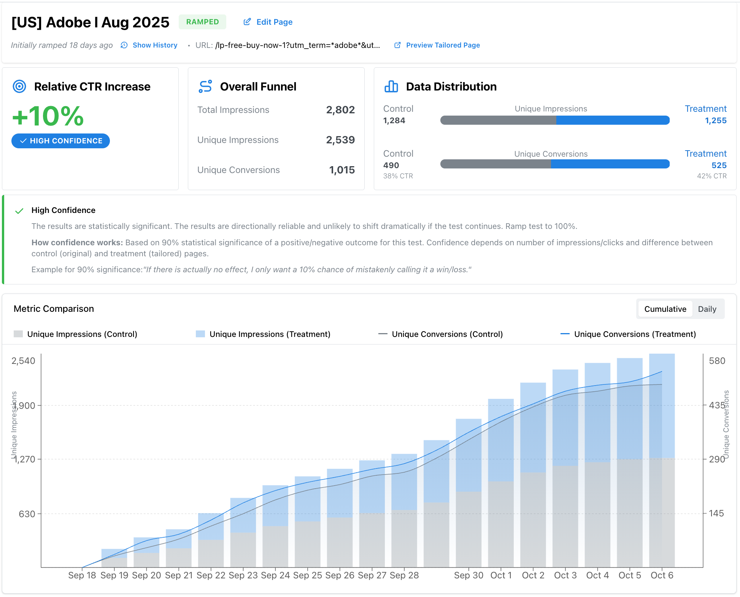Select the Cumulative view tab
Screen dimensions: 740x597
click(x=665, y=309)
